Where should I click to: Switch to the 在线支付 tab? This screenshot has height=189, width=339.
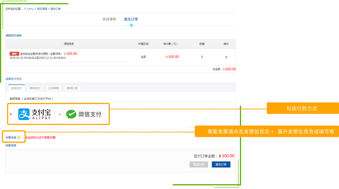coord(16,88)
